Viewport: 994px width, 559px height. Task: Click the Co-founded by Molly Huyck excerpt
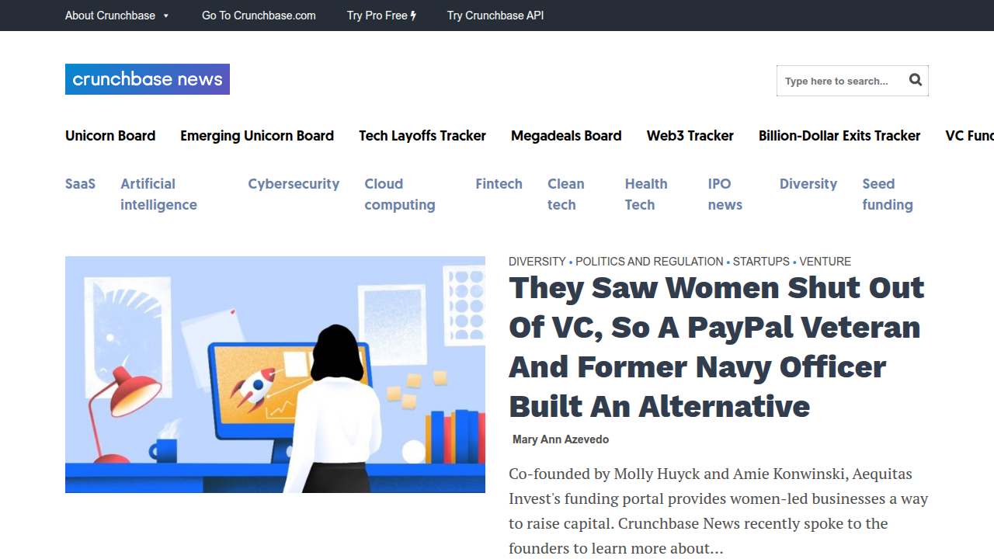point(718,511)
